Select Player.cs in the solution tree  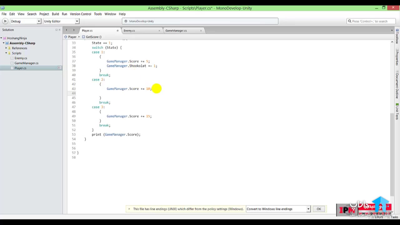20,68
